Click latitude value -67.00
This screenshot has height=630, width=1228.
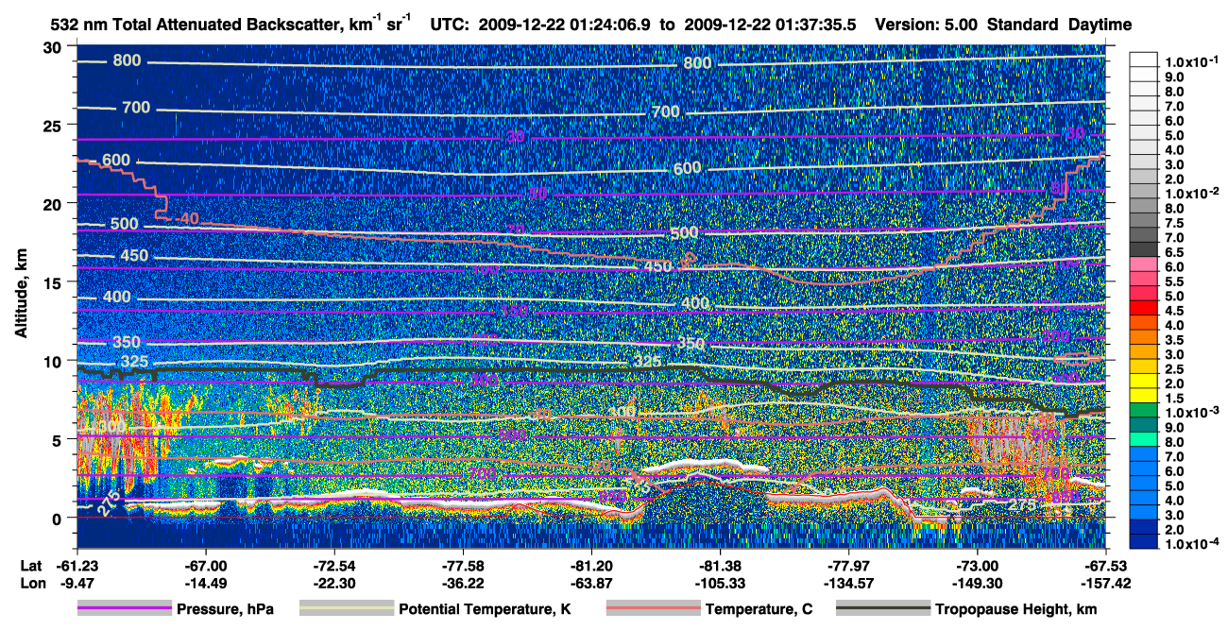click(x=205, y=565)
